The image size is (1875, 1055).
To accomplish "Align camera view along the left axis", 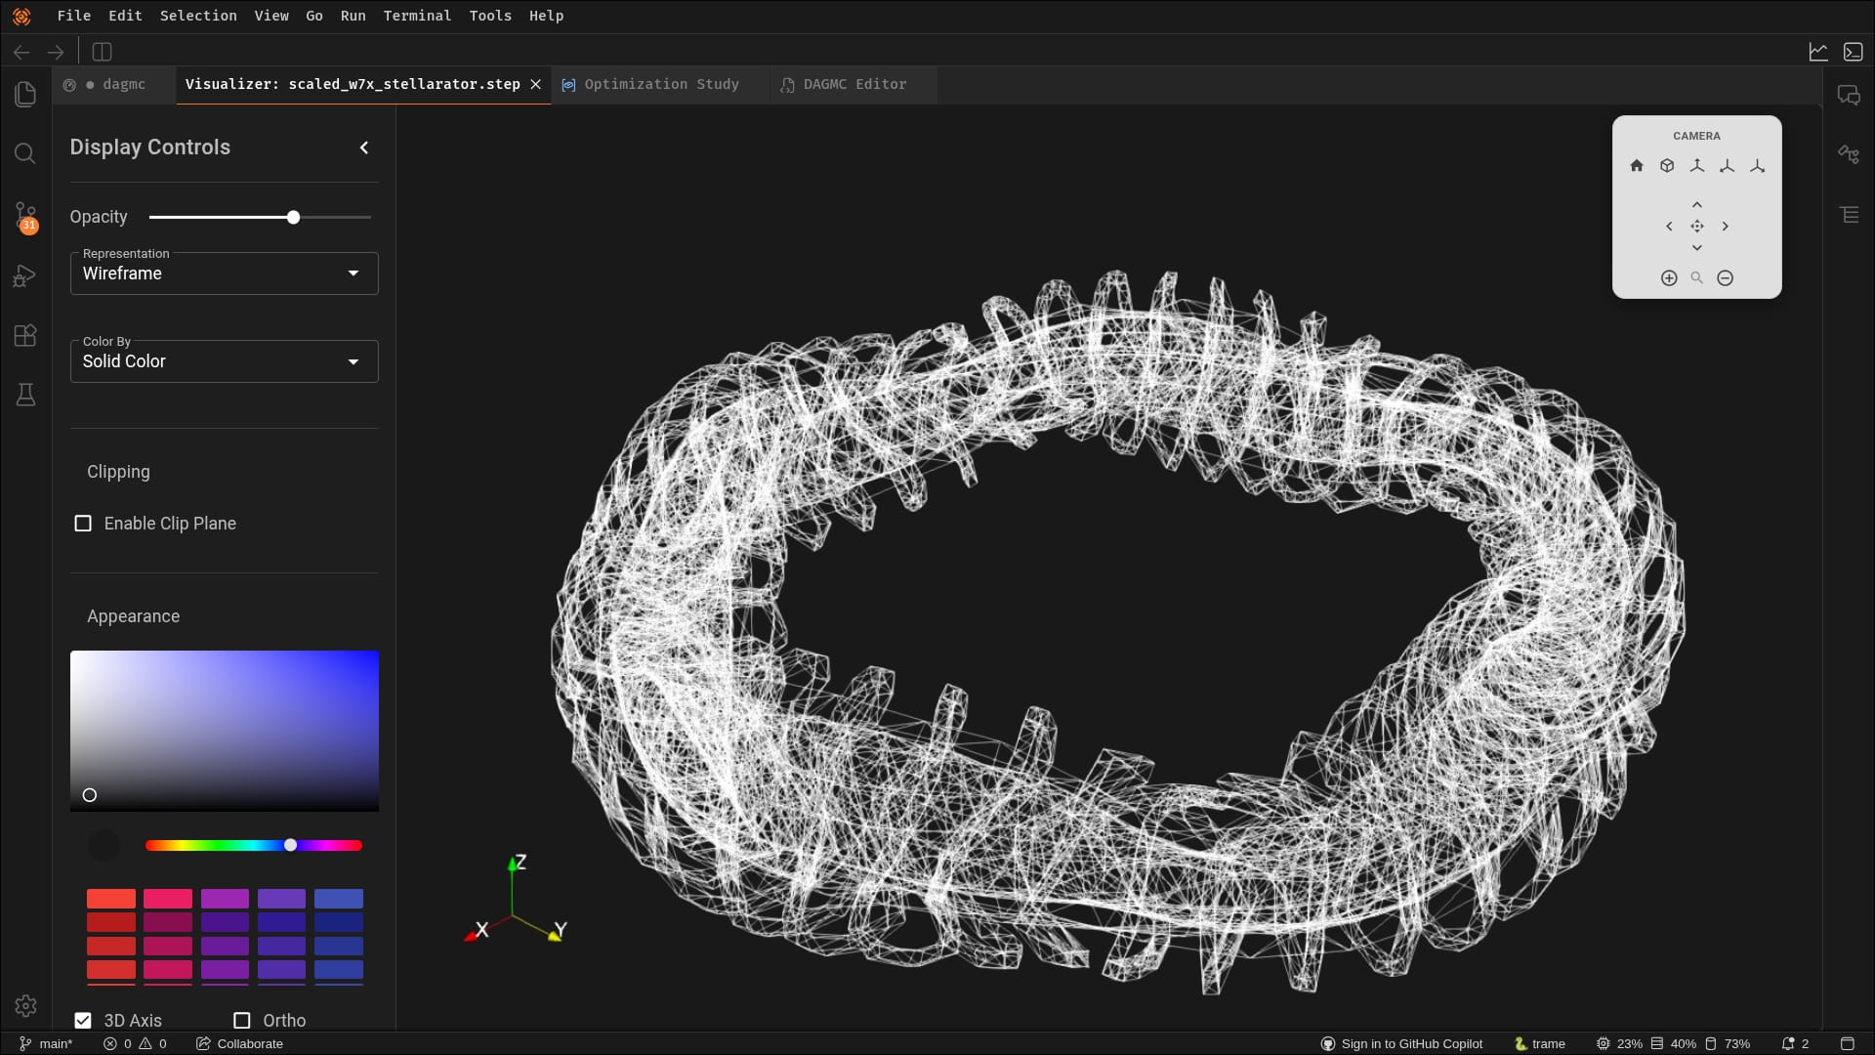I will tap(1728, 166).
